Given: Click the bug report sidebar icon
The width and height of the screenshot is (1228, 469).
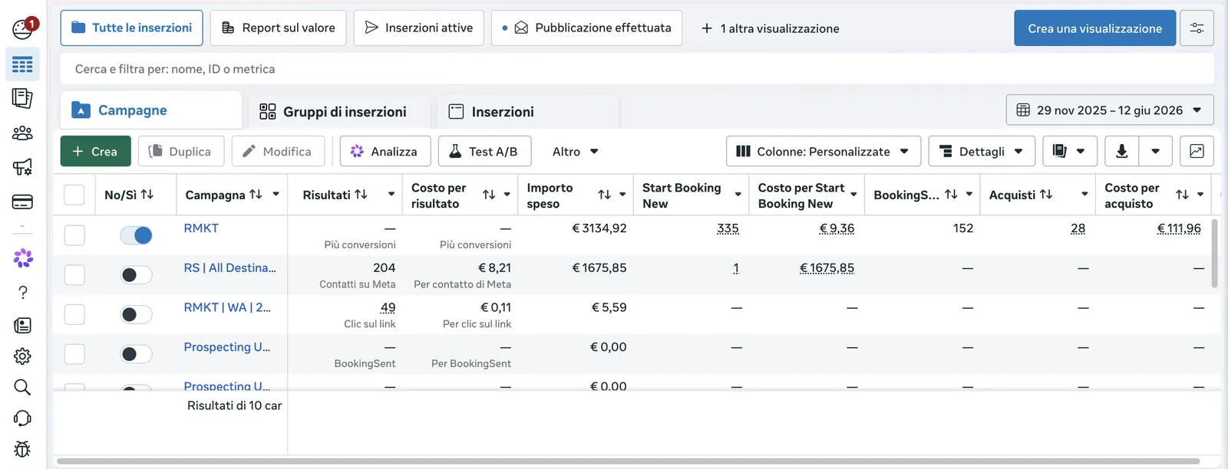Looking at the screenshot, I should [x=22, y=449].
